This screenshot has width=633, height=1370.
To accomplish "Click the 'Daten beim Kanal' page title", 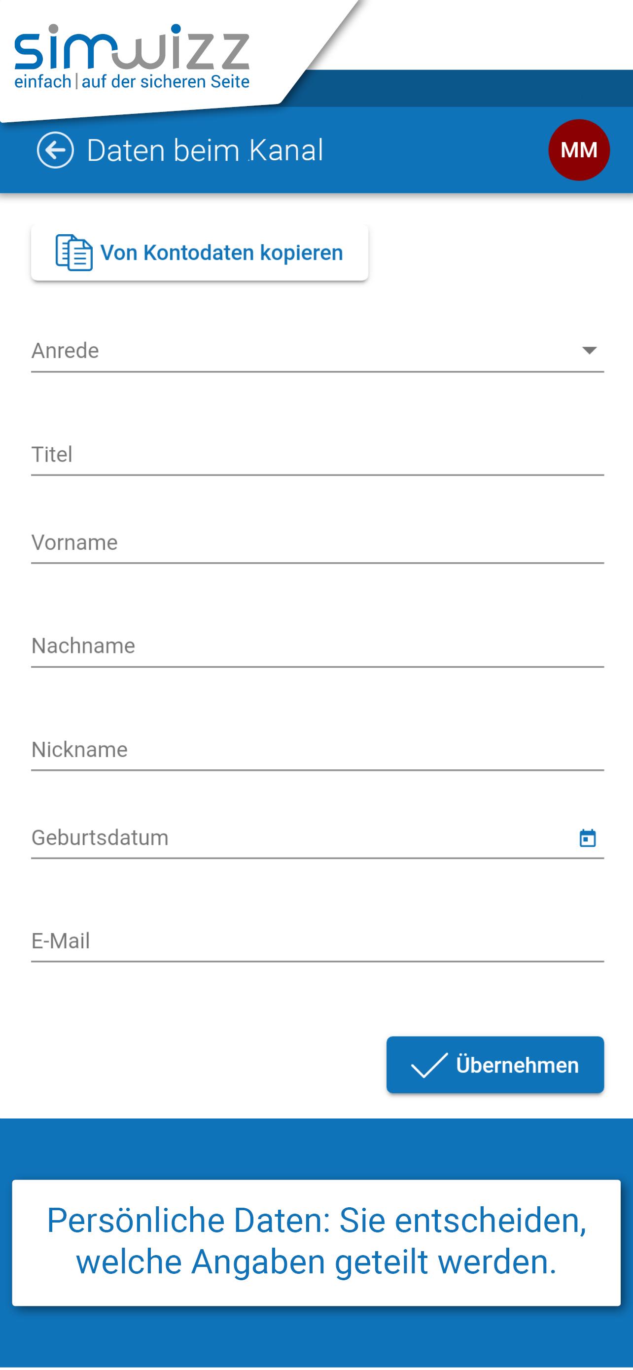I will point(205,150).
